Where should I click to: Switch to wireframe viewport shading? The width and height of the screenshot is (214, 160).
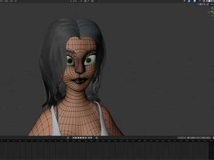(x=207, y=1)
